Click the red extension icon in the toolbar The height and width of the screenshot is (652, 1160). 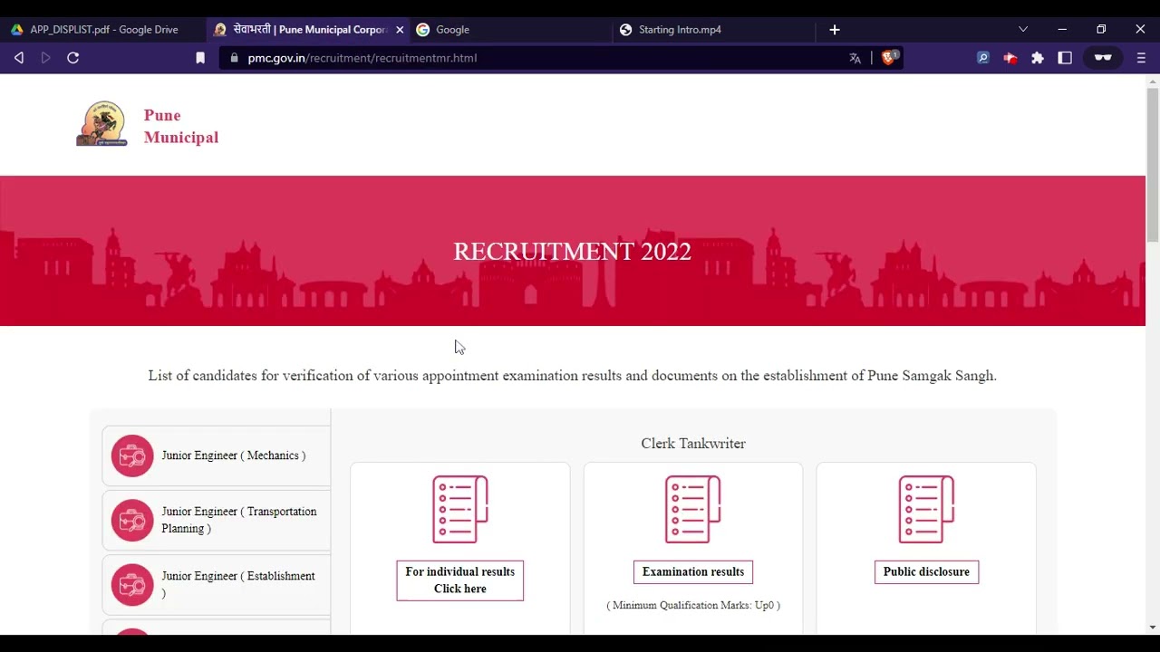[x=1010, y=58]
